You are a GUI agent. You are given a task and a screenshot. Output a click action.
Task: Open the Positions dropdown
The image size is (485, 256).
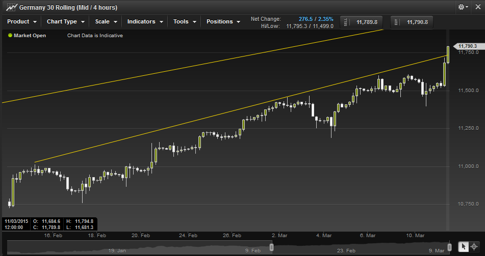point(223,21)
